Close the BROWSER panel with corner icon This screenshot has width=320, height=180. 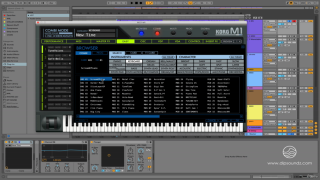tap(242, 47)
